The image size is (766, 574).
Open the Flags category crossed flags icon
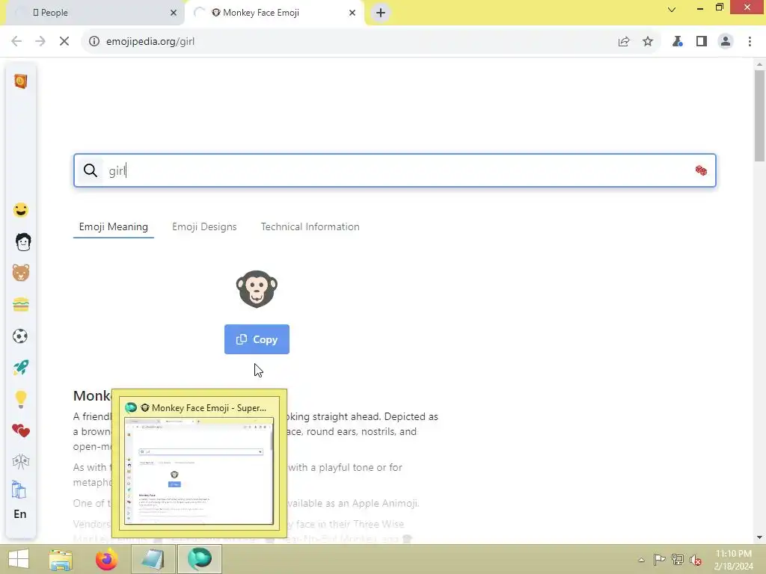click(x=20, y=461)
